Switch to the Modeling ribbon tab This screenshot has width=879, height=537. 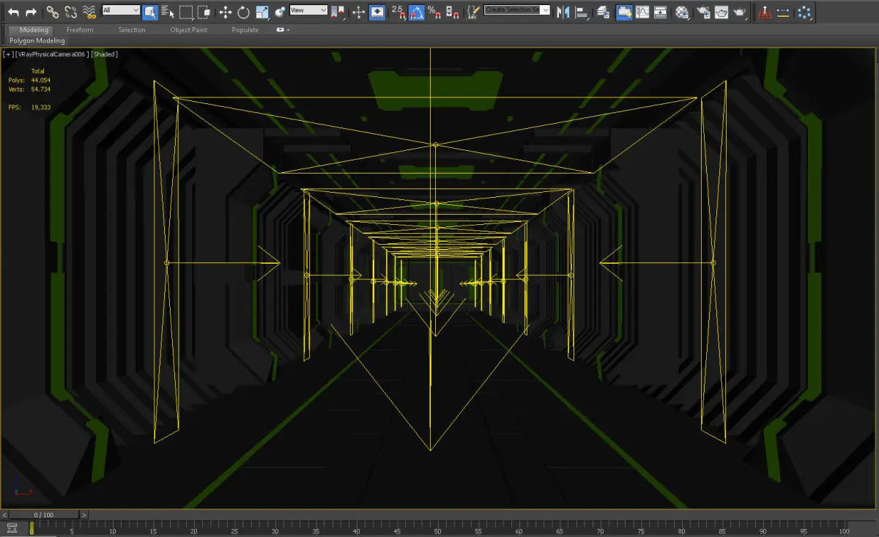point(34,30)
